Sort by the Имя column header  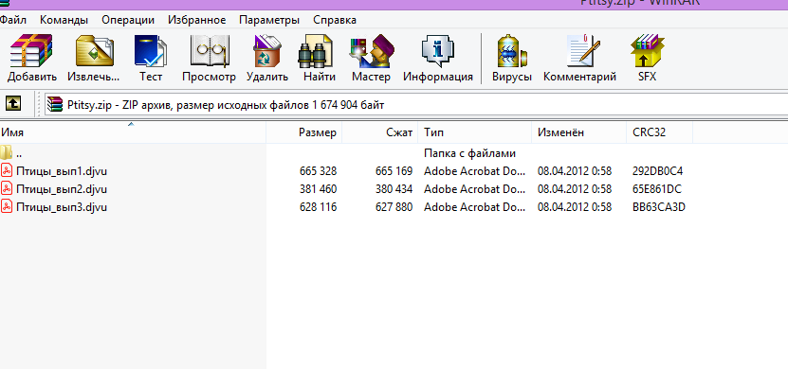point(133,132)
